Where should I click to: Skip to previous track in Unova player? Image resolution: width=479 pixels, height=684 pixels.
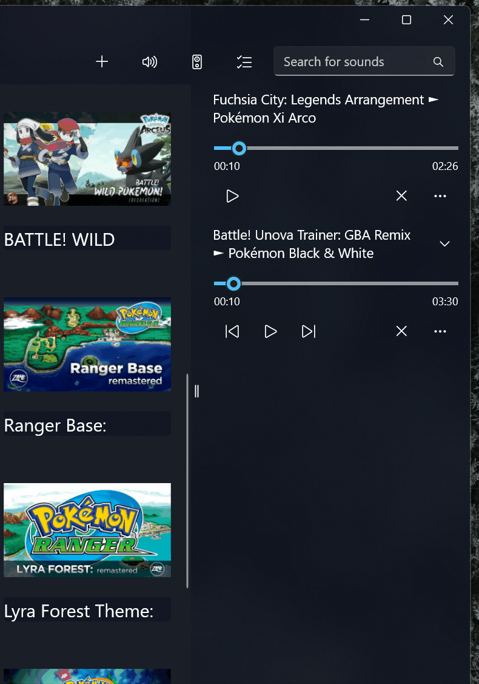tap(232, 331)
